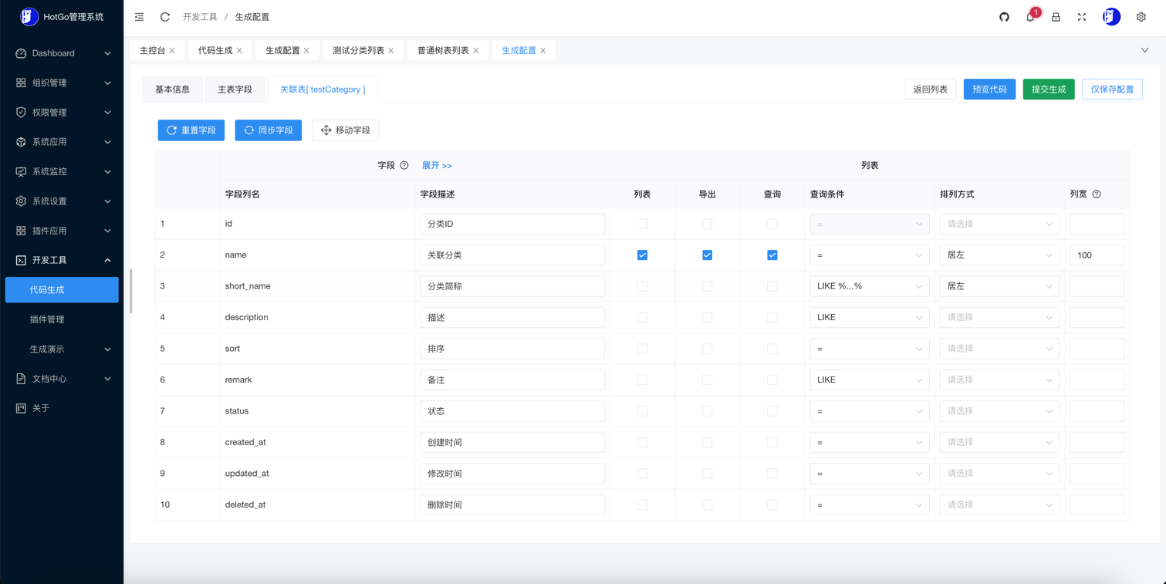
Task: Toggle fullscreen mode icon
Action: tap(1082, 17)
